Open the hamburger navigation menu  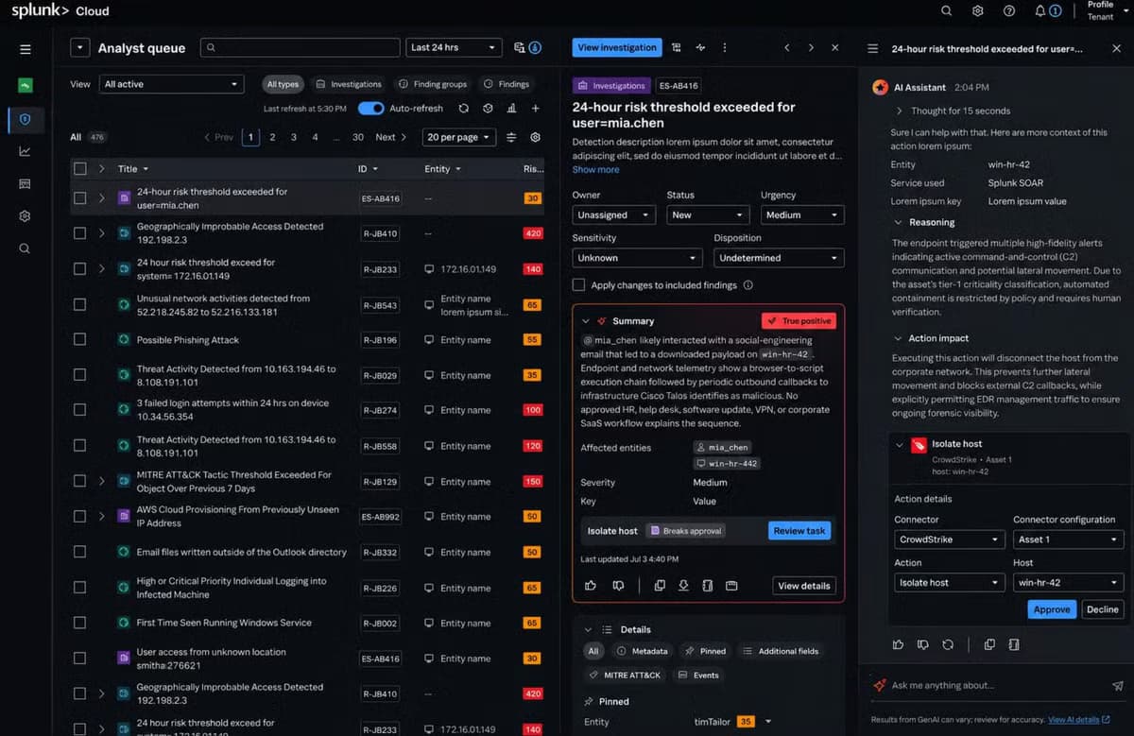[x=26, y=49]
